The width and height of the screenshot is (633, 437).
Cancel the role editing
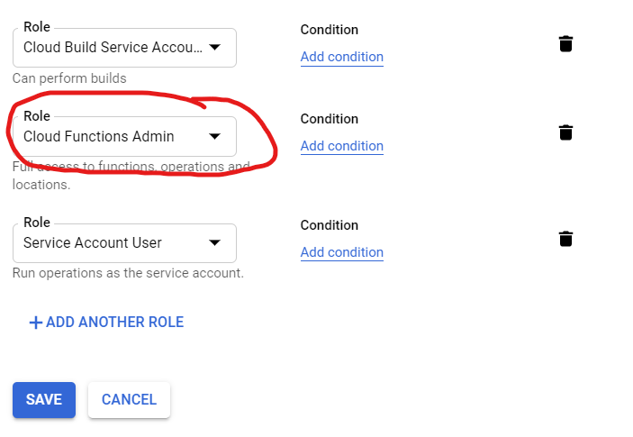(129, 400)
